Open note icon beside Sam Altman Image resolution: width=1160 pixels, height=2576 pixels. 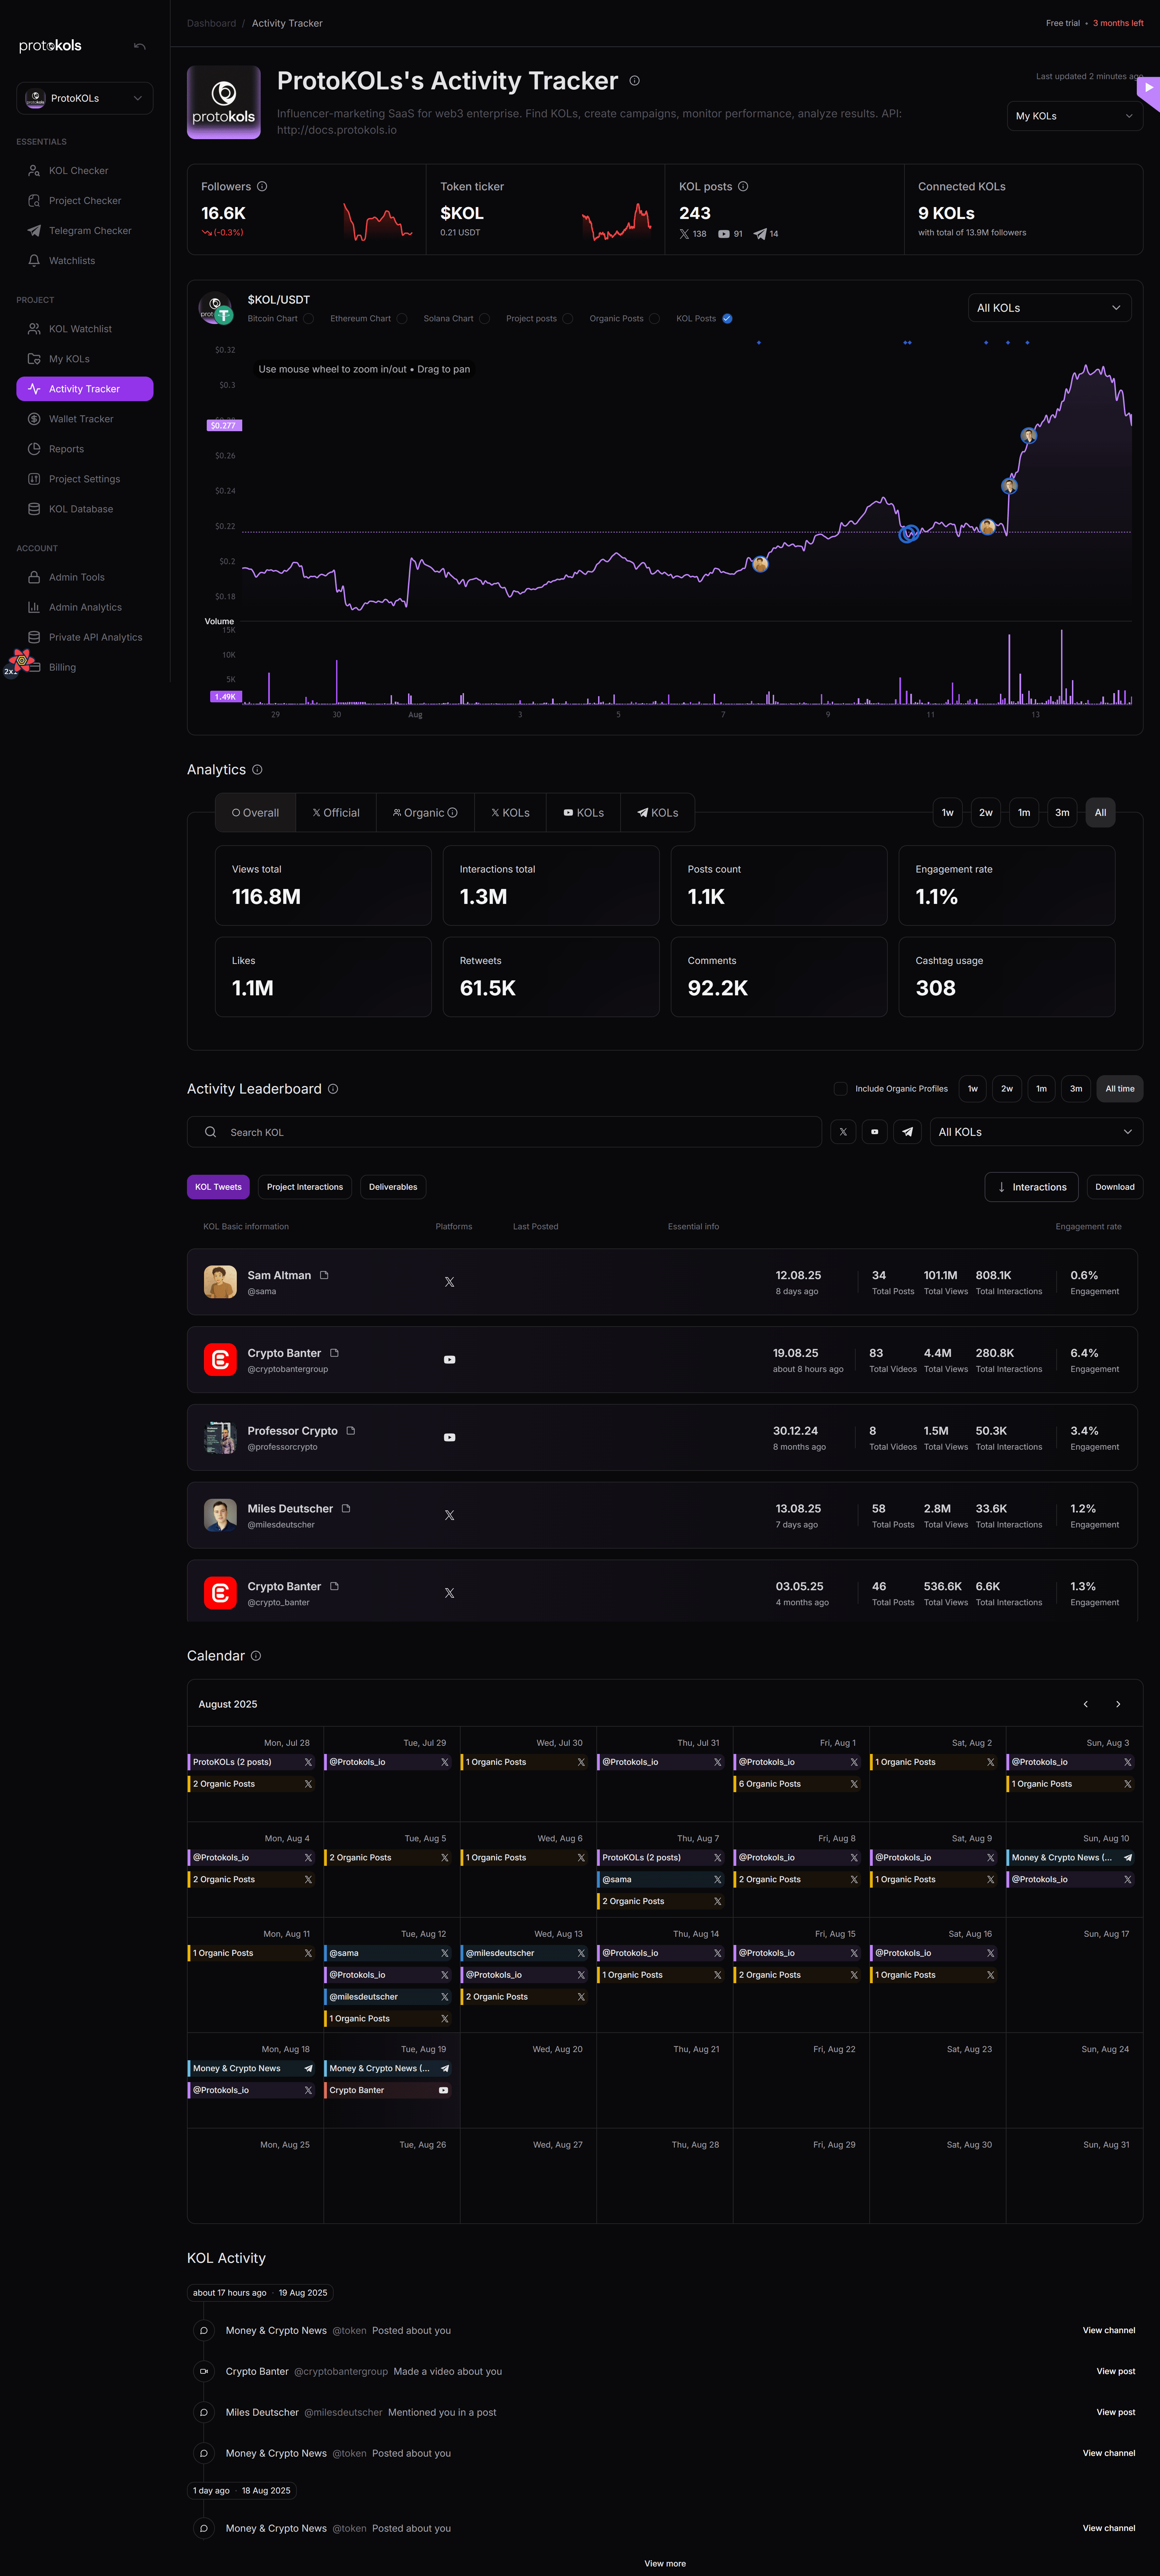click(324, 1275)
